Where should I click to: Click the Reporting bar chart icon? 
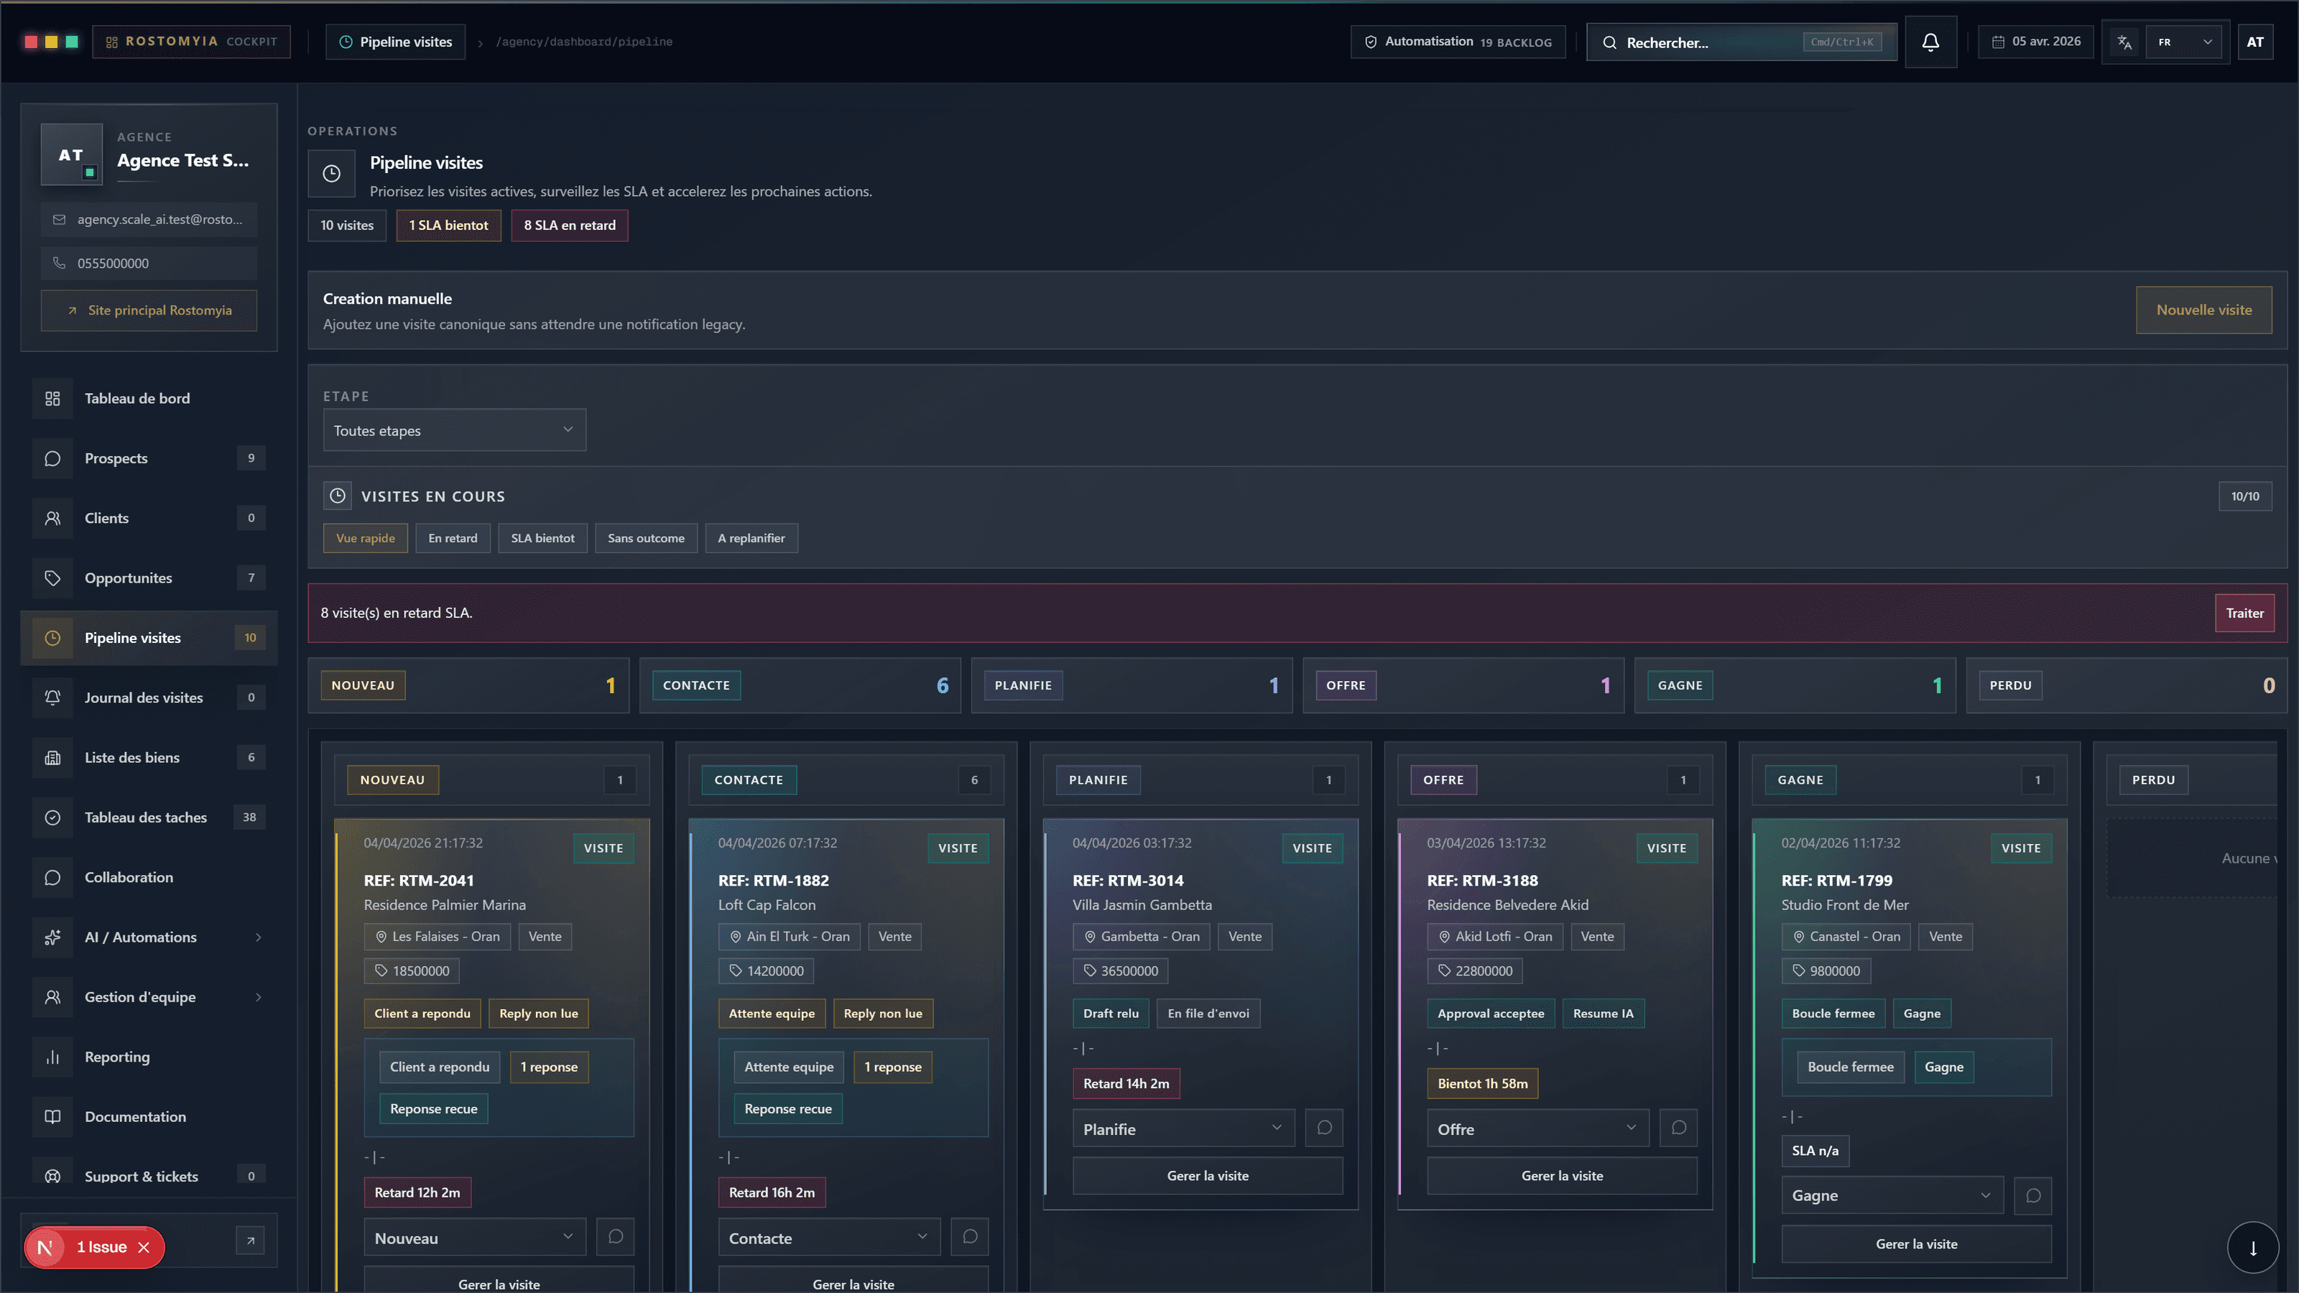click(x=52, y=1057)
